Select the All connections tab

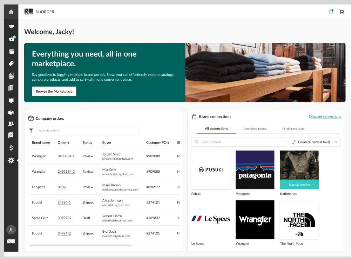pos(216,129)
